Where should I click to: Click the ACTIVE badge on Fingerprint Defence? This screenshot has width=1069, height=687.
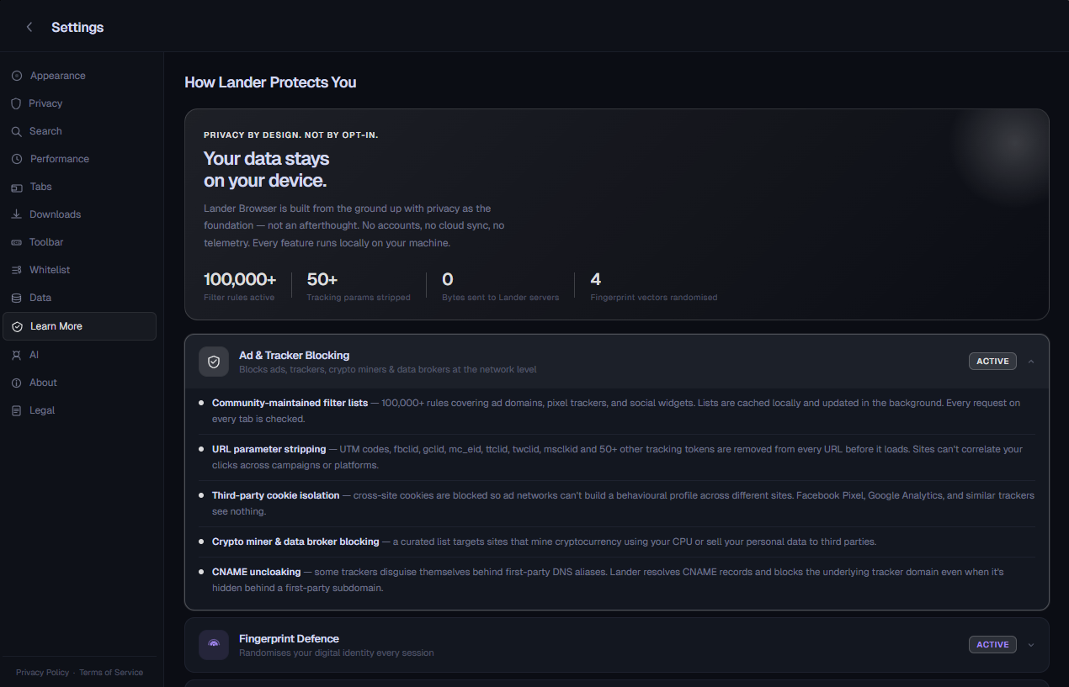(992, 645)
